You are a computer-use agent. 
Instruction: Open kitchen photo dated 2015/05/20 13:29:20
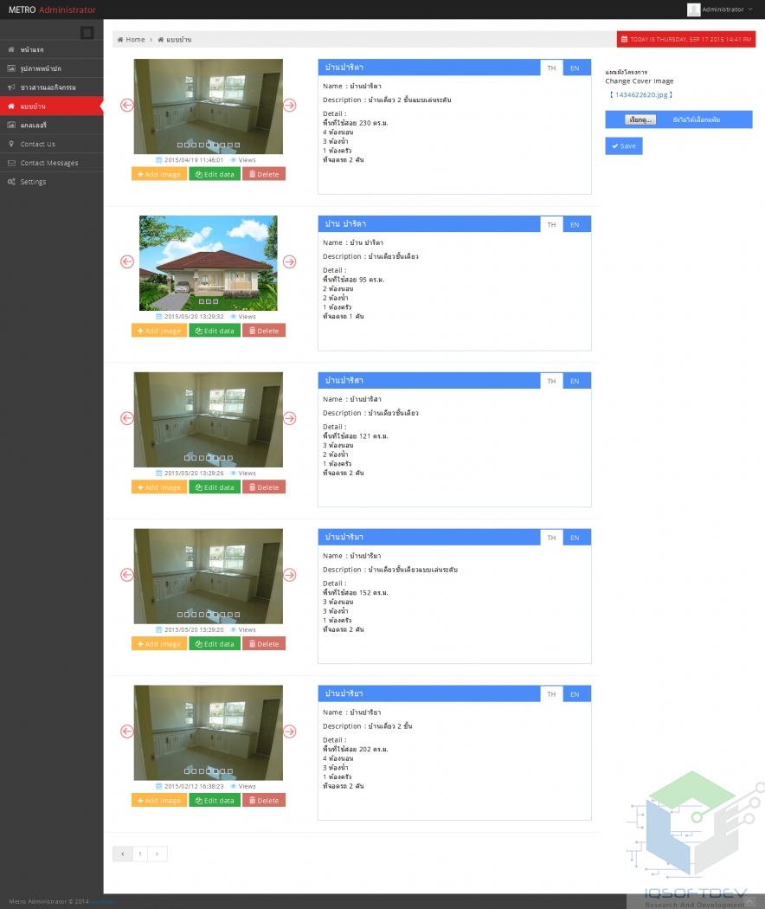point(208,576)
